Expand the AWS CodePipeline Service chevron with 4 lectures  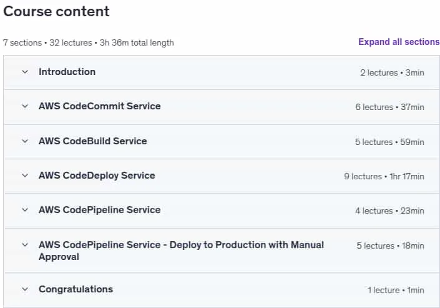[25, 210]
